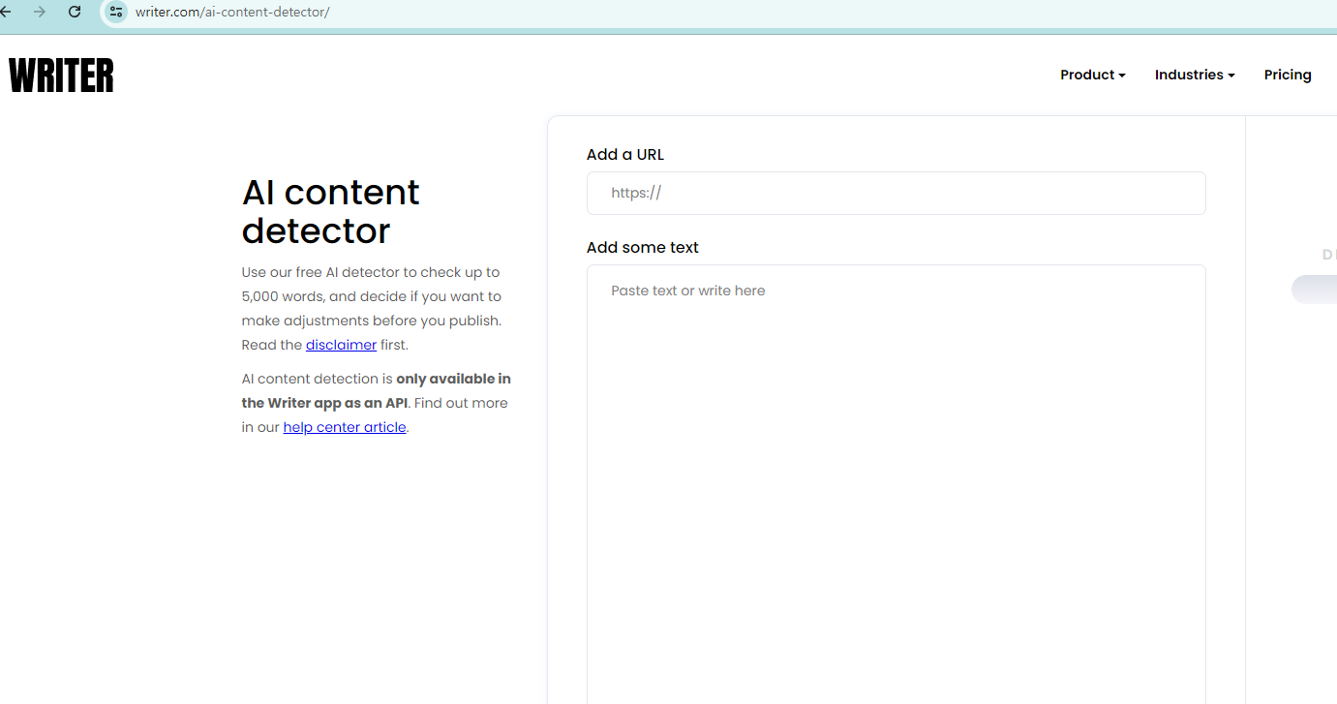
Task: Open the Product dropdown menu
Action: [1092, 75]
